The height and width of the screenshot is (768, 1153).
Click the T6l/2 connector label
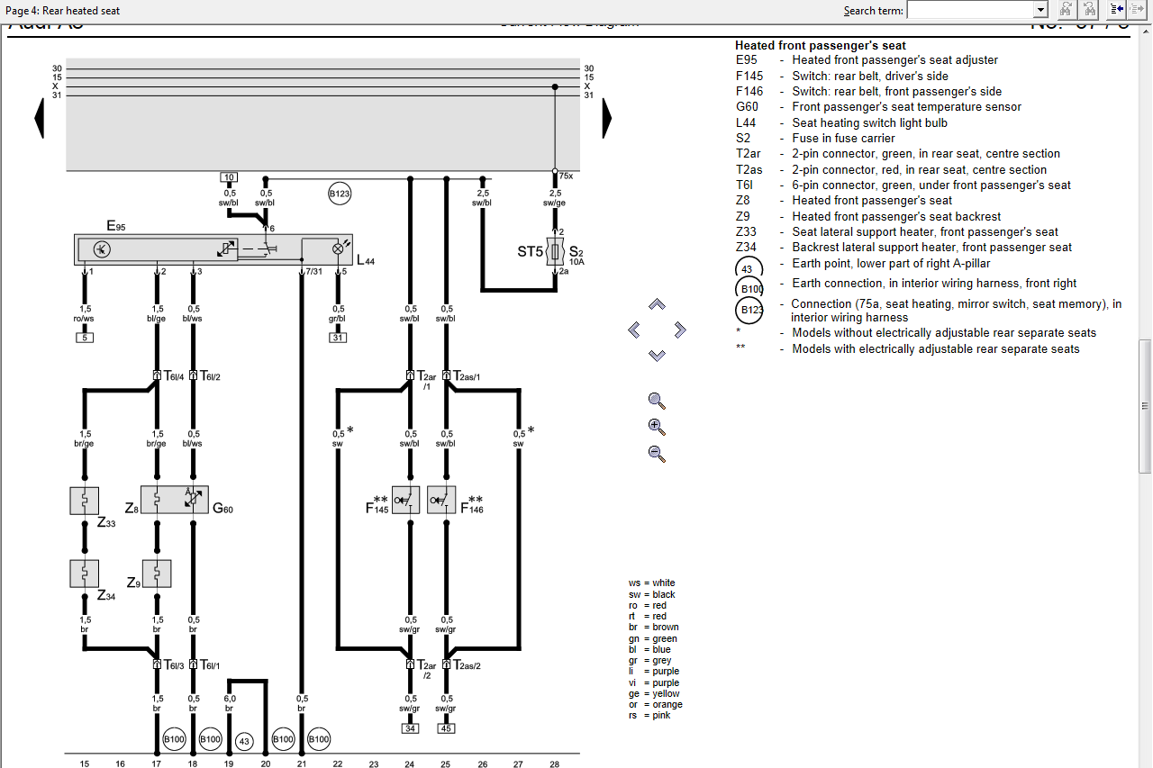tap(210, 376)
